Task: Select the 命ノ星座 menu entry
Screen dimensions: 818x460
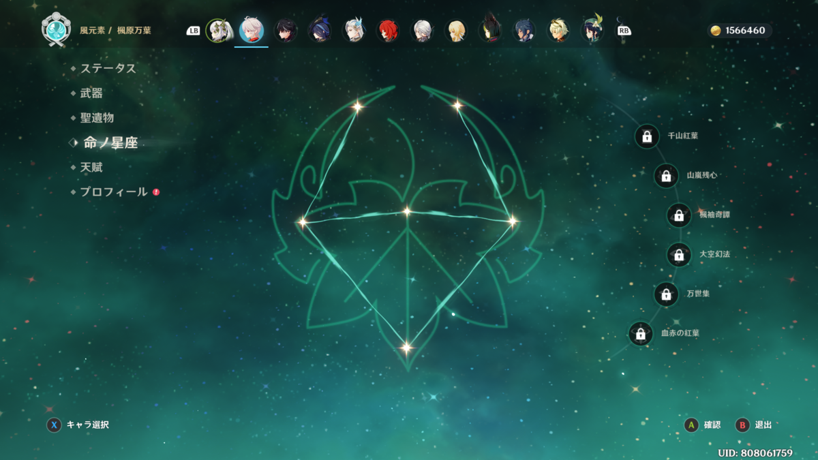Action: tap(110, 143)
